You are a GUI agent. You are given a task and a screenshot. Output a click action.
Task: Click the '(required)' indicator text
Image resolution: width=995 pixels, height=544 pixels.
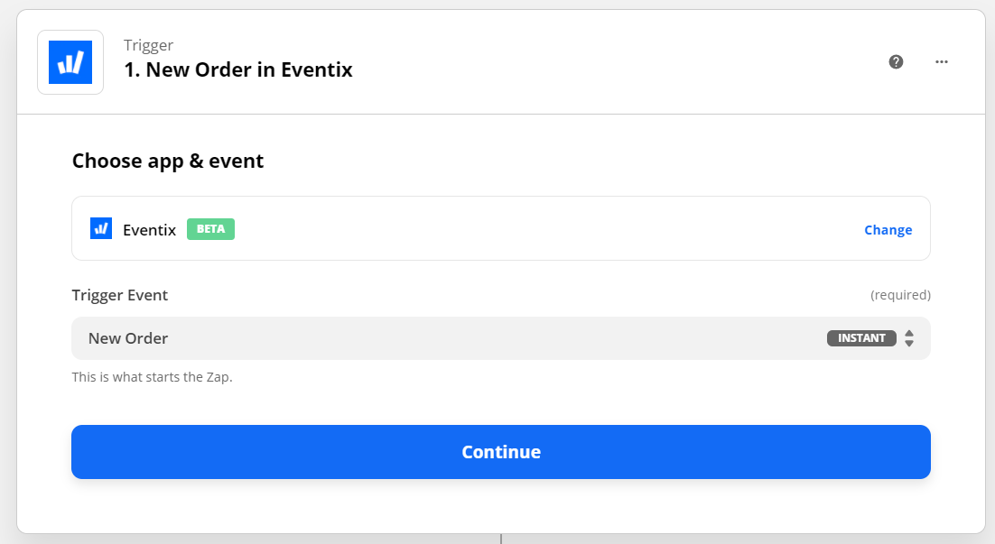pos(900,295)
